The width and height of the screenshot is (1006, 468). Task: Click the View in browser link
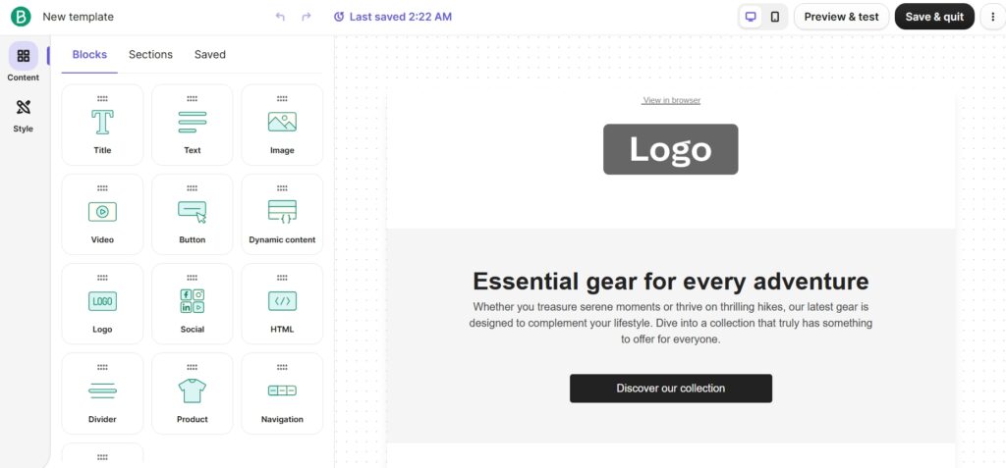[x=671, y=100]
